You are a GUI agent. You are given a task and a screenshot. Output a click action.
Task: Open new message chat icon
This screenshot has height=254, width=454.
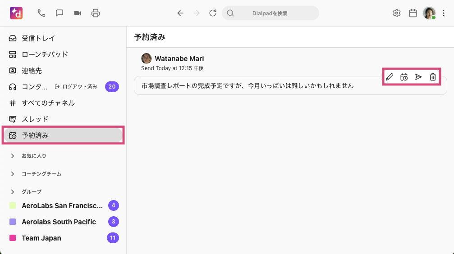(x=60, y=13)
